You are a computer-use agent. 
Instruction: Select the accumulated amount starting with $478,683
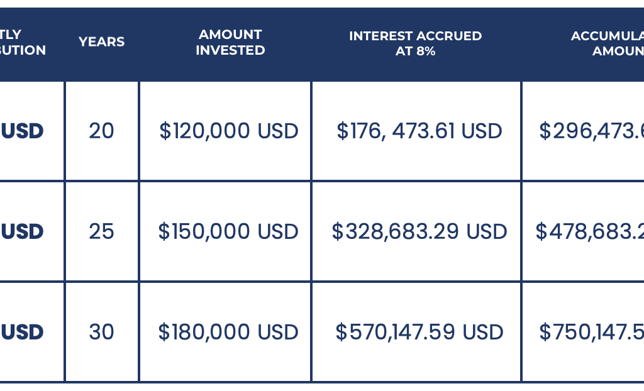(590, 231)
